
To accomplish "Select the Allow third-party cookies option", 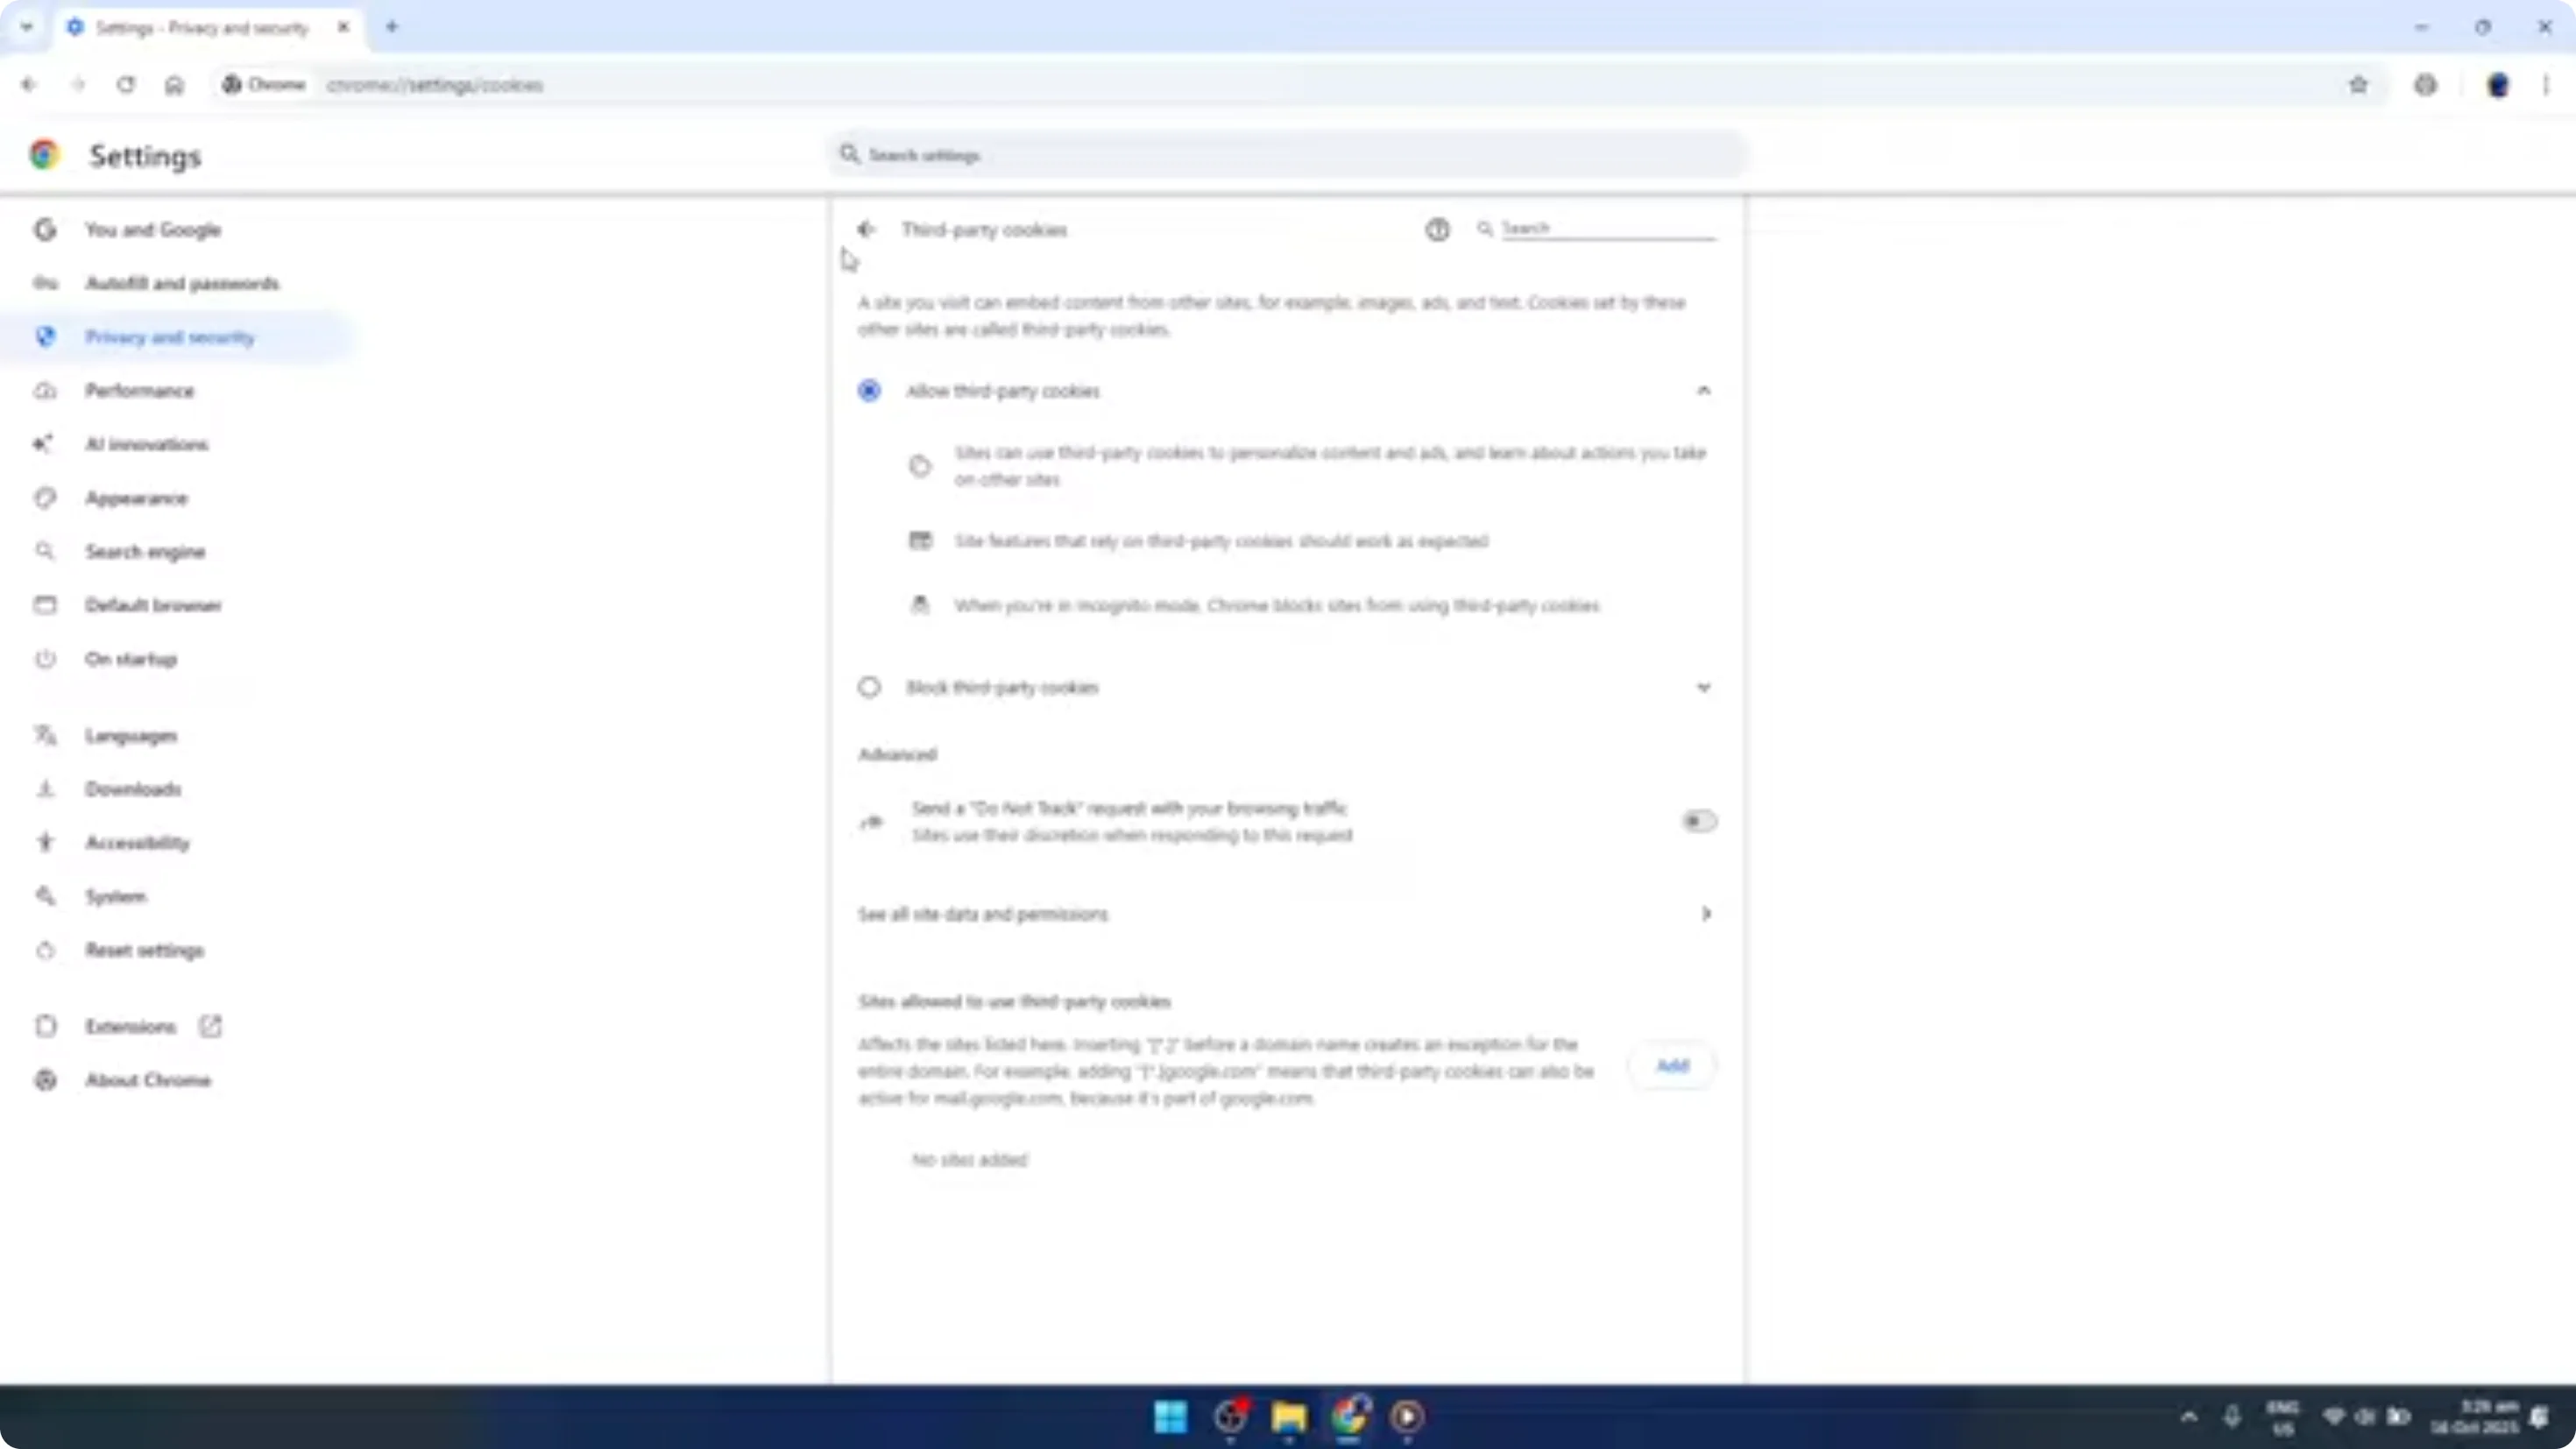I will (x=868, y=391).
